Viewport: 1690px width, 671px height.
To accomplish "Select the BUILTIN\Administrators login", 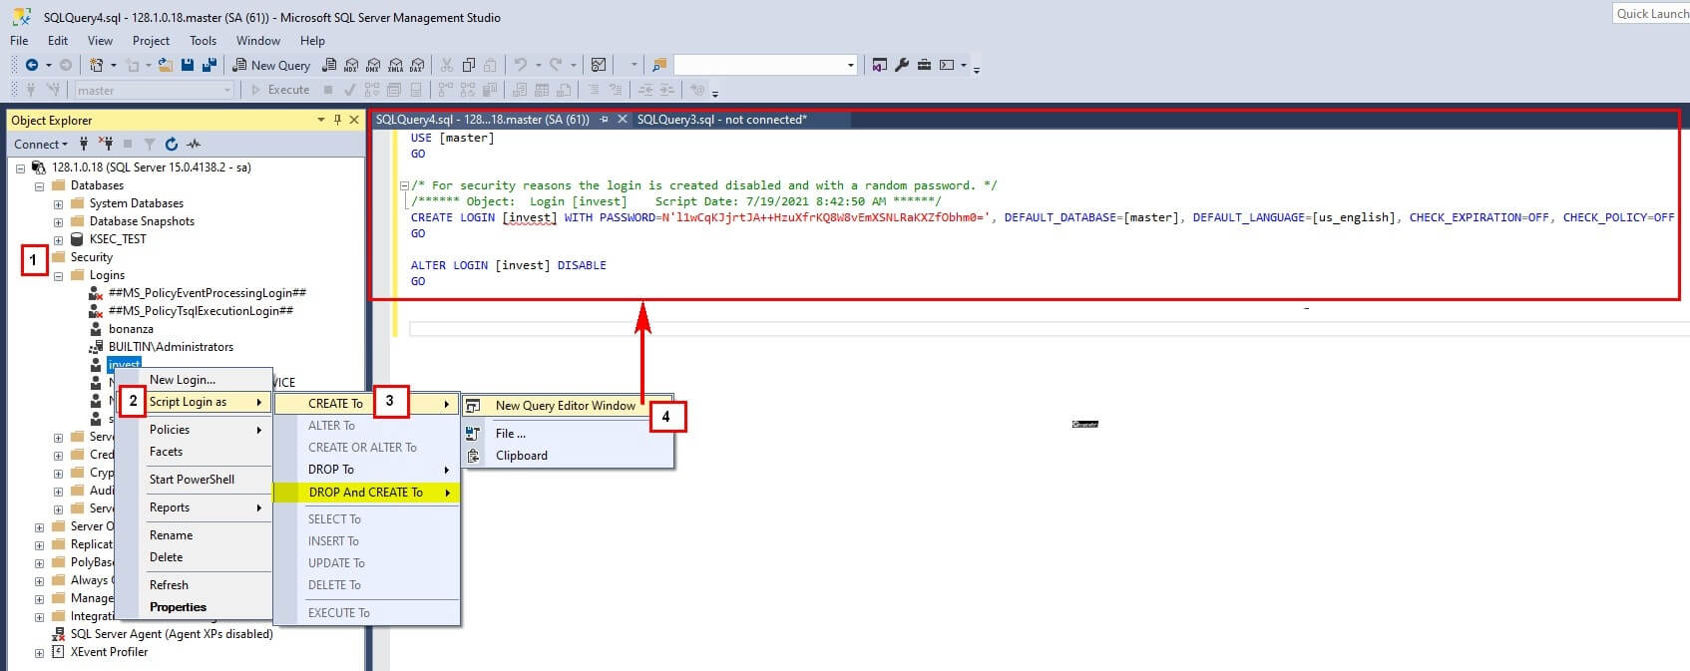I will point(171,347).
